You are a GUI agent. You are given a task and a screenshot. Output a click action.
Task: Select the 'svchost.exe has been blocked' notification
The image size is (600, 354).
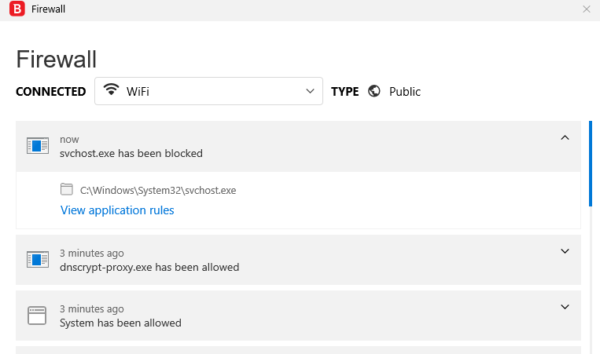click(131, 153)
